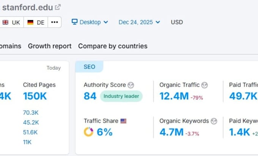Click the Traffic Share donut chart
Viewport: 258px width, 156px height.
88,132
